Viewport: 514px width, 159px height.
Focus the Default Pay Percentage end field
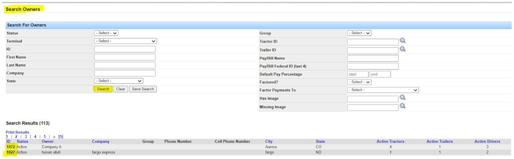380,74
